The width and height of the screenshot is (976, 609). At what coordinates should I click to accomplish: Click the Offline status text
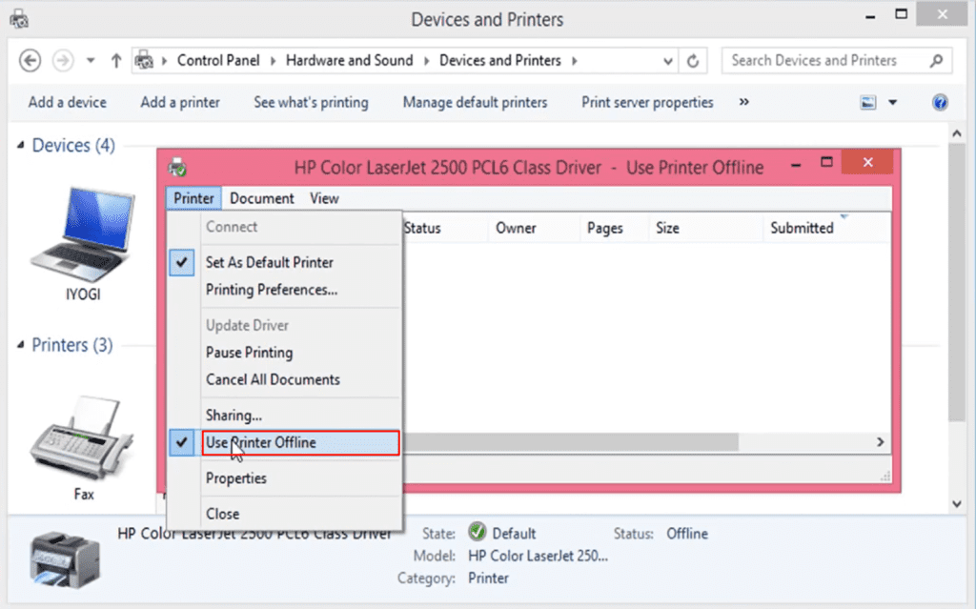click(x=687, y=534)
